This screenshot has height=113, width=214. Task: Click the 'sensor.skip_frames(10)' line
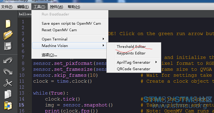point(65,75)
